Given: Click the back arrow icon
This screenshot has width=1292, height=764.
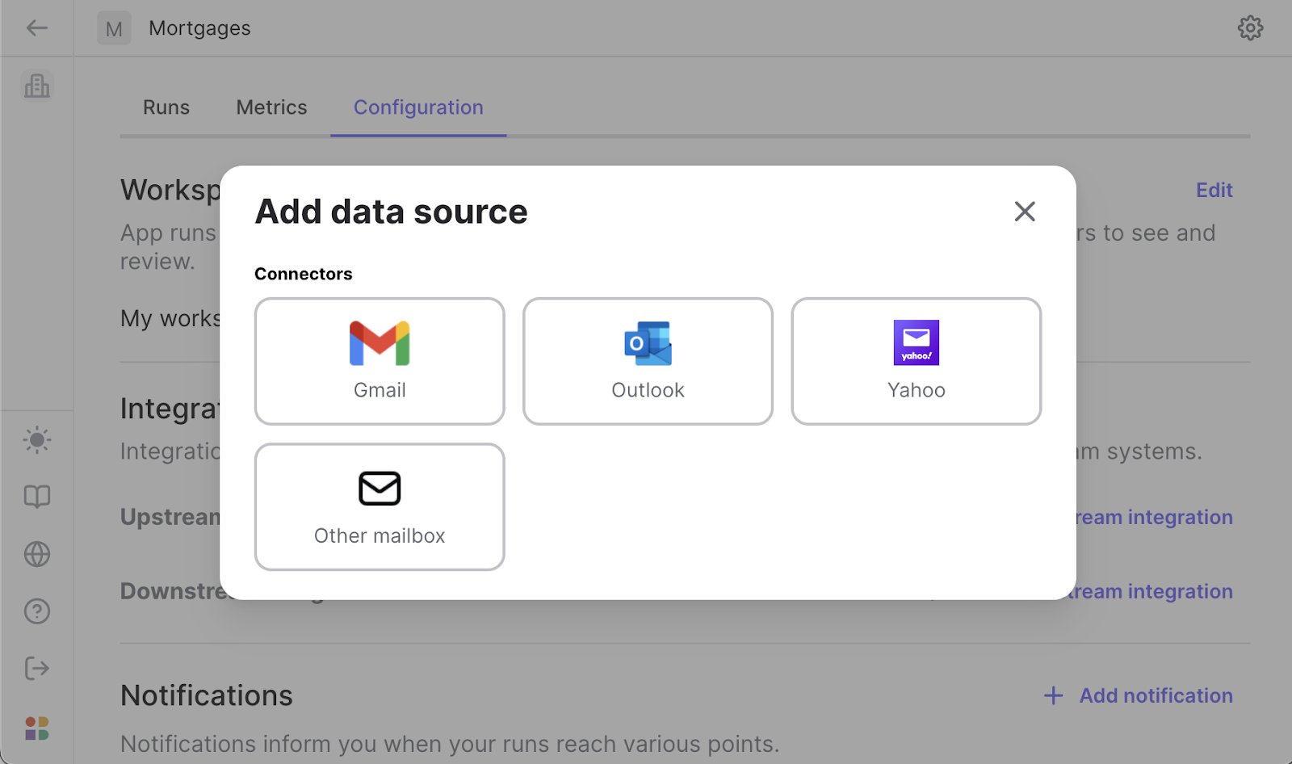Looking at the screenshot, I should [x=37, y=28].
